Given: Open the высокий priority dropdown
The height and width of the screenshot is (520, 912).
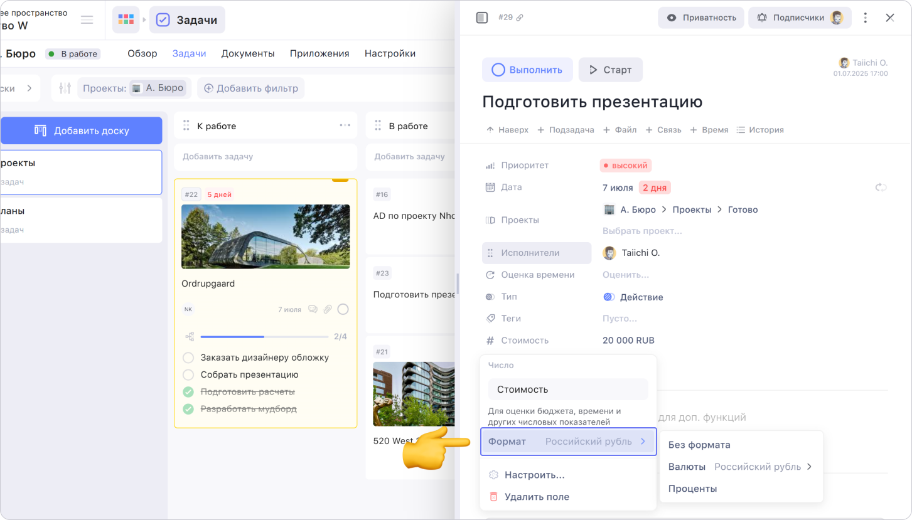Looking at the screenshot, I should [626, 166].
